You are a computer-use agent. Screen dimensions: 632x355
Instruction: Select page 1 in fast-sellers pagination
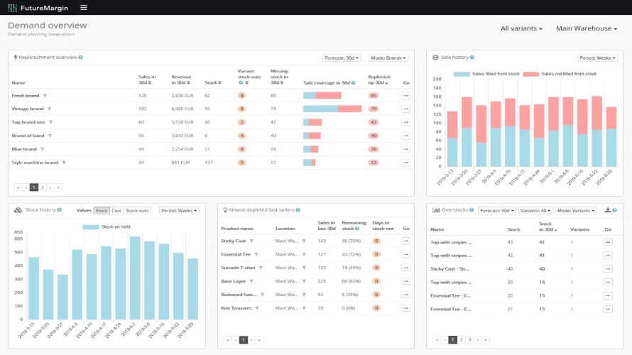pyautogui.click(x=244, y=340)
